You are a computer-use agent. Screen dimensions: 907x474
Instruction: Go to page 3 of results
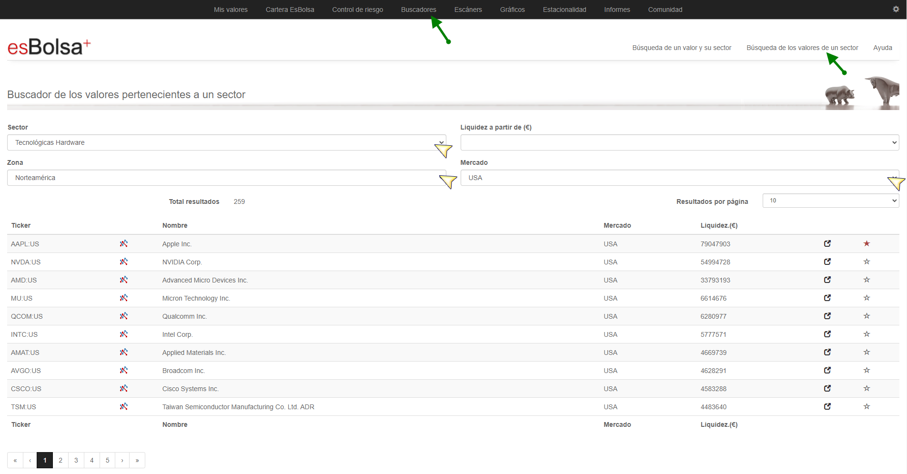[x=76, y=460]
